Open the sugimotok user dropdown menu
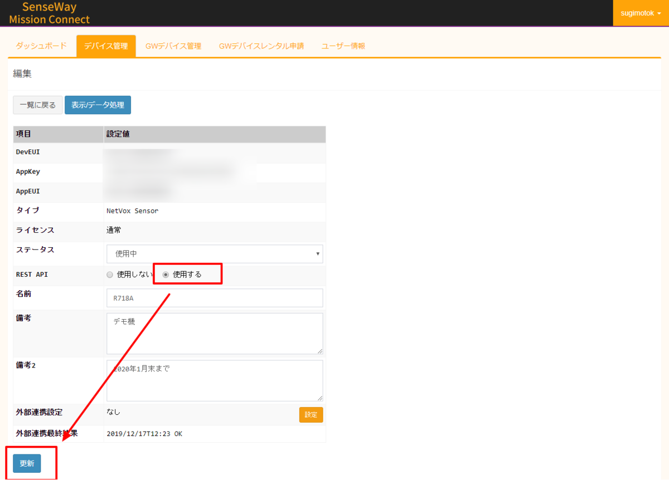This screenshot has width=669, height=480. 641,13
